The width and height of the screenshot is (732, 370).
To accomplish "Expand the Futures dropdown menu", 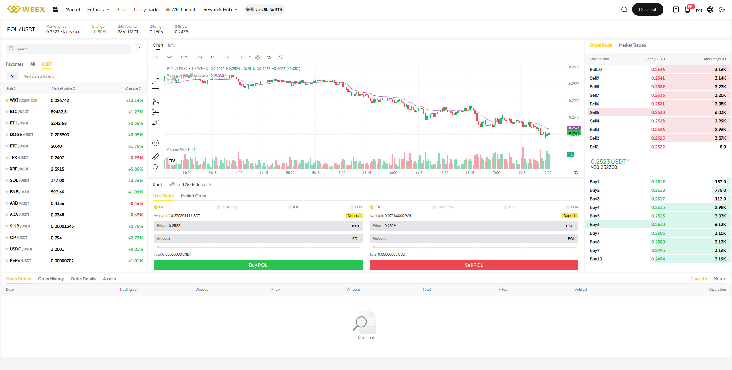I will point(98,9).
